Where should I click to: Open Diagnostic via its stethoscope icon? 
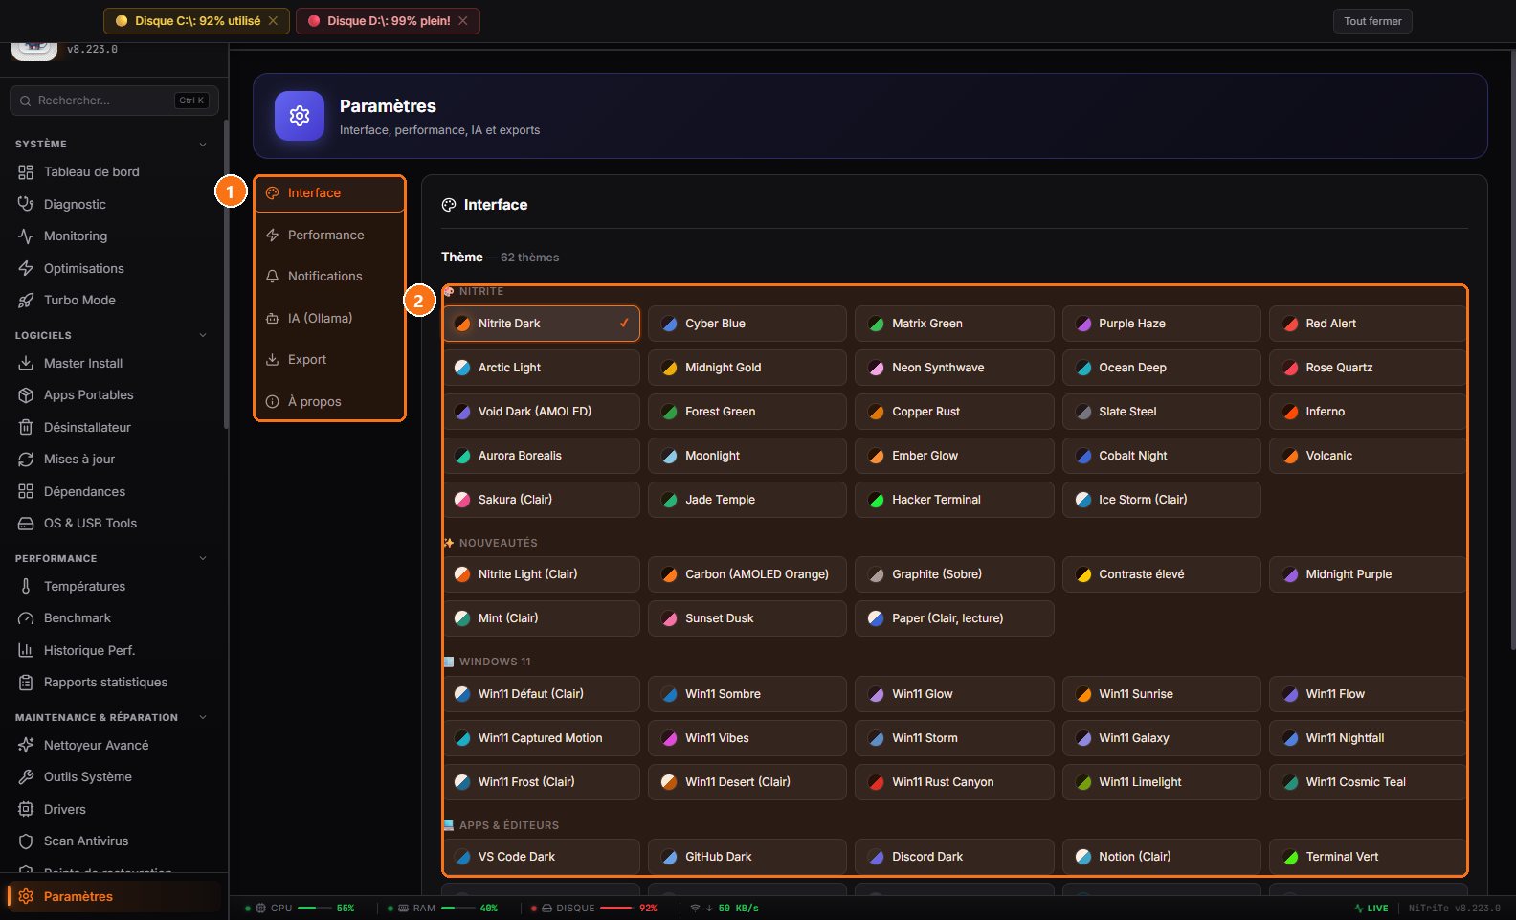pos(26,204)
